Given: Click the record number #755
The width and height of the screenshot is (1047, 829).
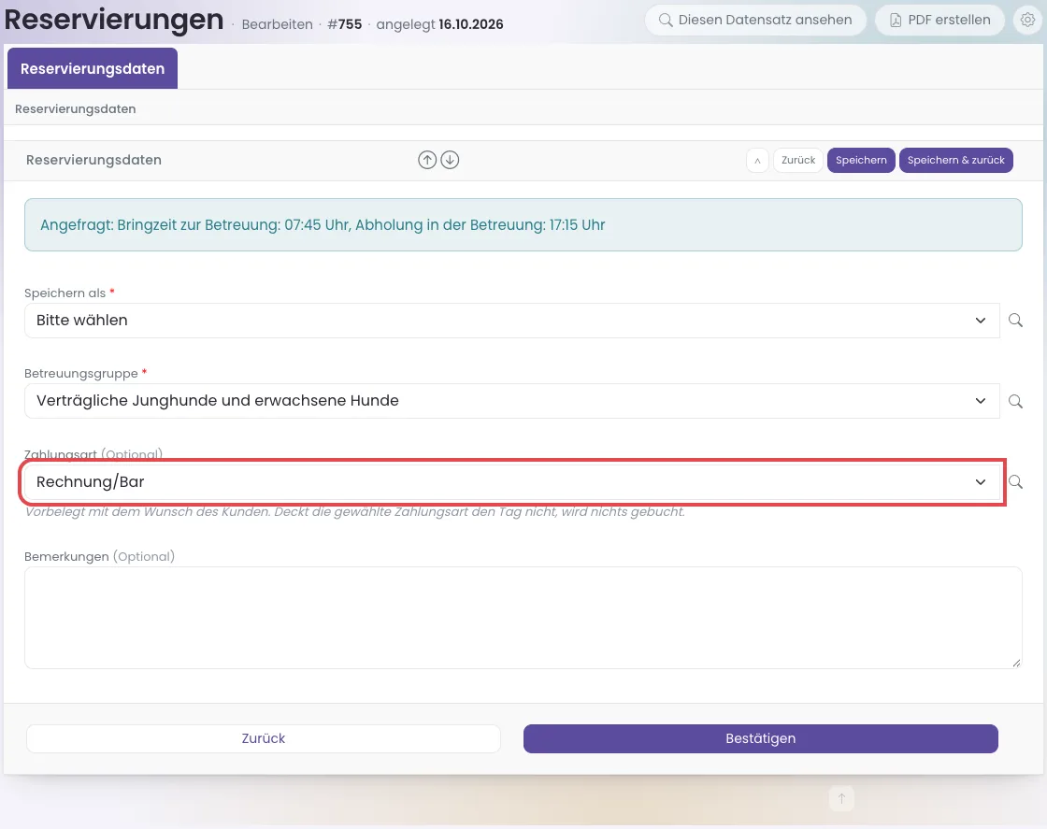Looking at the screenshot, I should 345,24.
